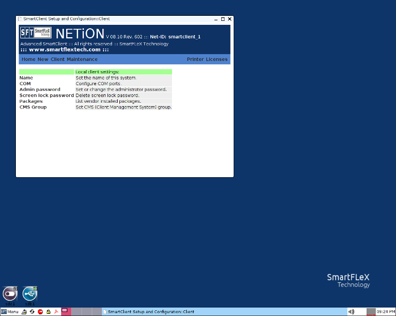
Task: Click 'Configure COM ports.' description
Action: point(98,84)
